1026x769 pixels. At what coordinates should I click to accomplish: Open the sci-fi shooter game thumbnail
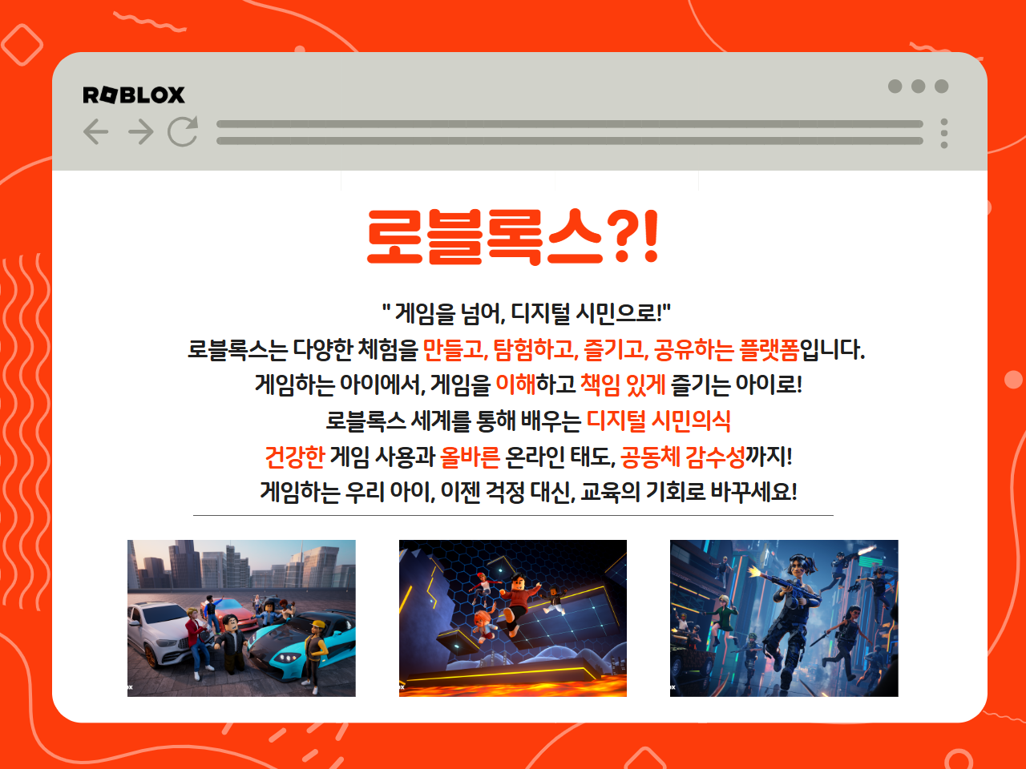click(x=784, y=618)
